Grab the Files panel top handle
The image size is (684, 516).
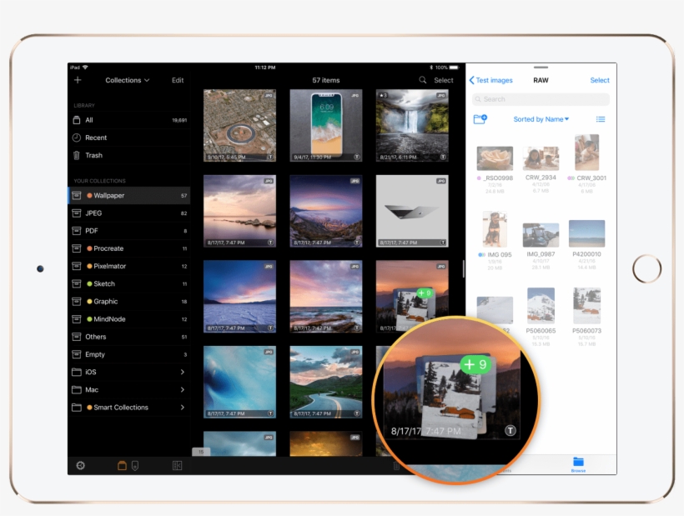click(541, 68)
